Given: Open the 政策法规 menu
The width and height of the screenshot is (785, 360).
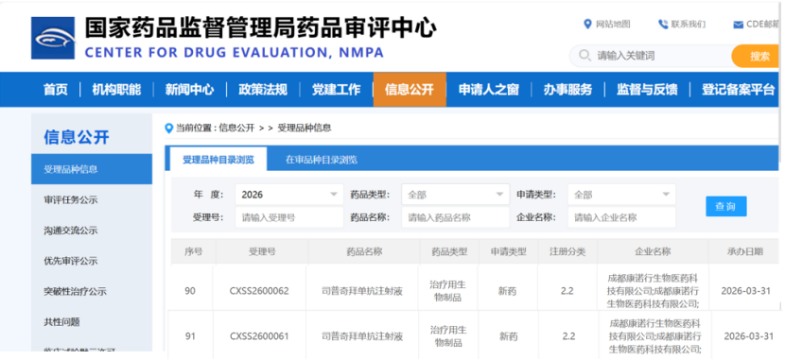Looking at the screenshot, I should point(263,90).
